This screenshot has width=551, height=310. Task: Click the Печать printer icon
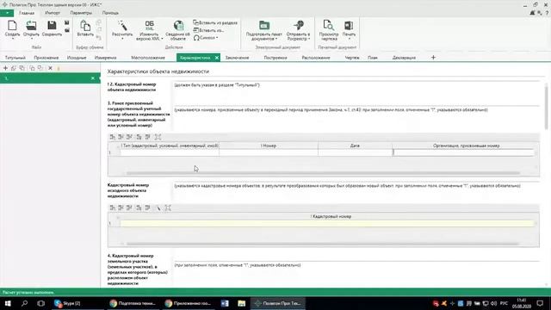click(349, 26)
